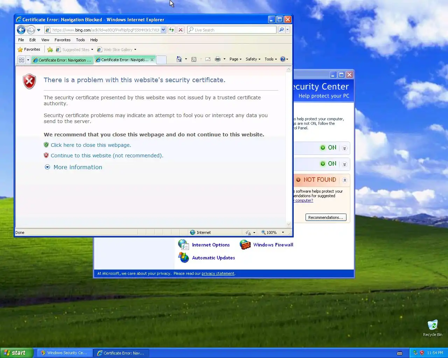Viewport: 448px width, 358px height.
Task: Open the zoom level 100% dropdown
Action: click(x=283, y=232)
